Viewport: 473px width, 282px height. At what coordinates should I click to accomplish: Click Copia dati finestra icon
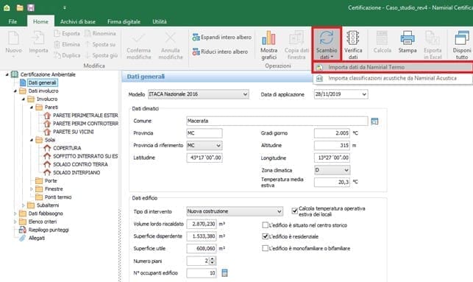tap(296, 38)
